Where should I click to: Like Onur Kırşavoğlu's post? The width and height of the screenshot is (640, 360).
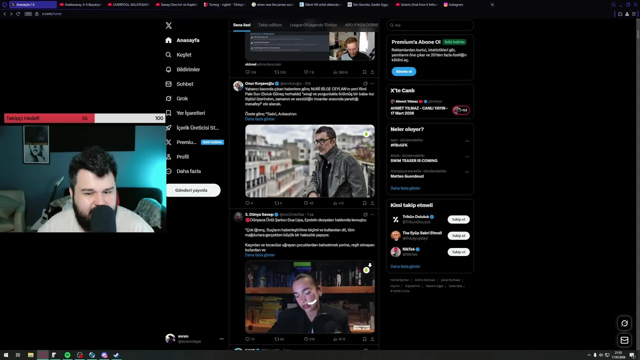308,203
